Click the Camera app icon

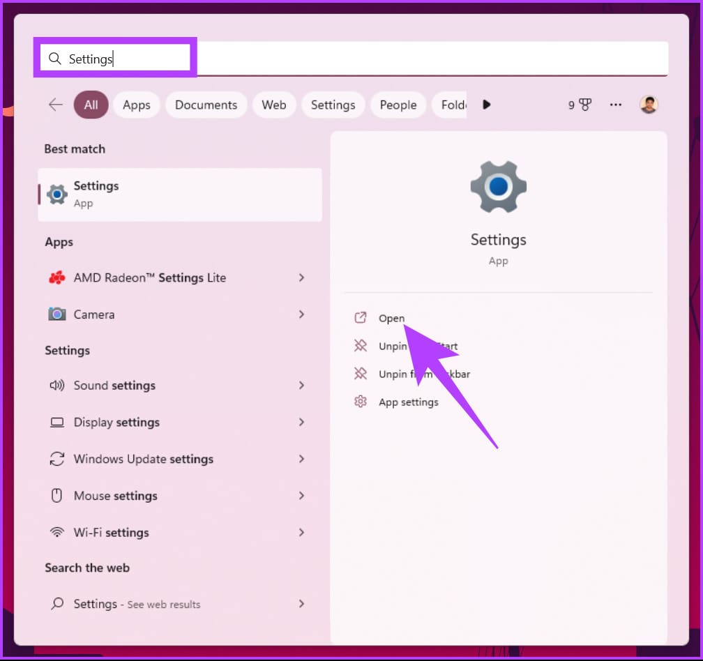(57, 314)
